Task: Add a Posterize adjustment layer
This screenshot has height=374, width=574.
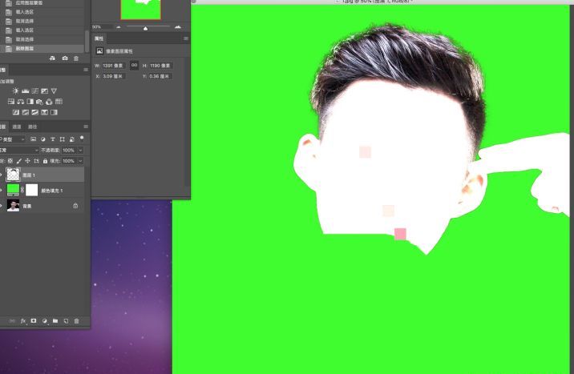Action: [x=26, y=112]
